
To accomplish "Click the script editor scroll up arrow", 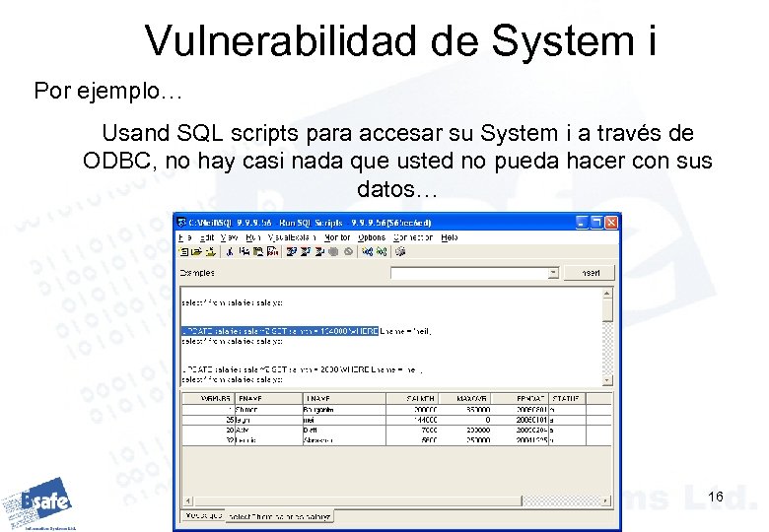I will (x=607, y=294).
